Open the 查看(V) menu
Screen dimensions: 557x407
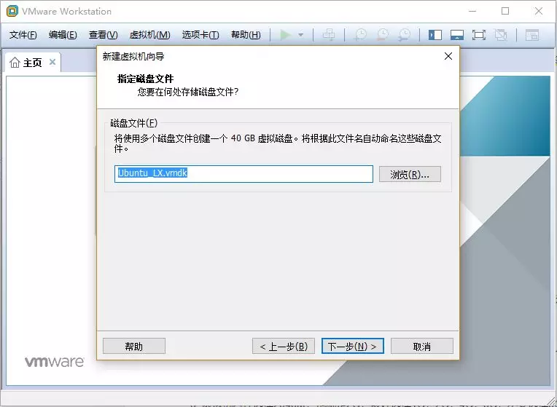coord(104,35)
